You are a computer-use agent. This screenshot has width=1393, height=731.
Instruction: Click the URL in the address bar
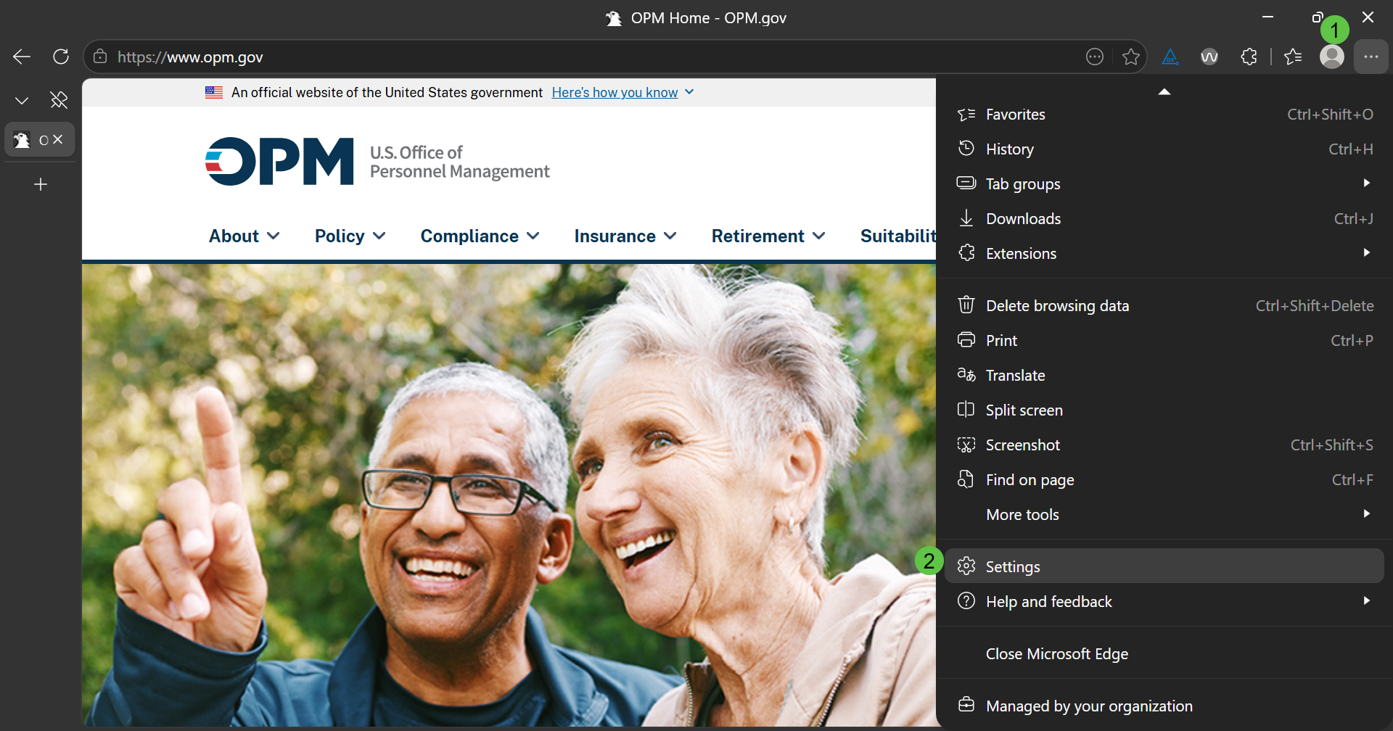click(x=190, y=57)
